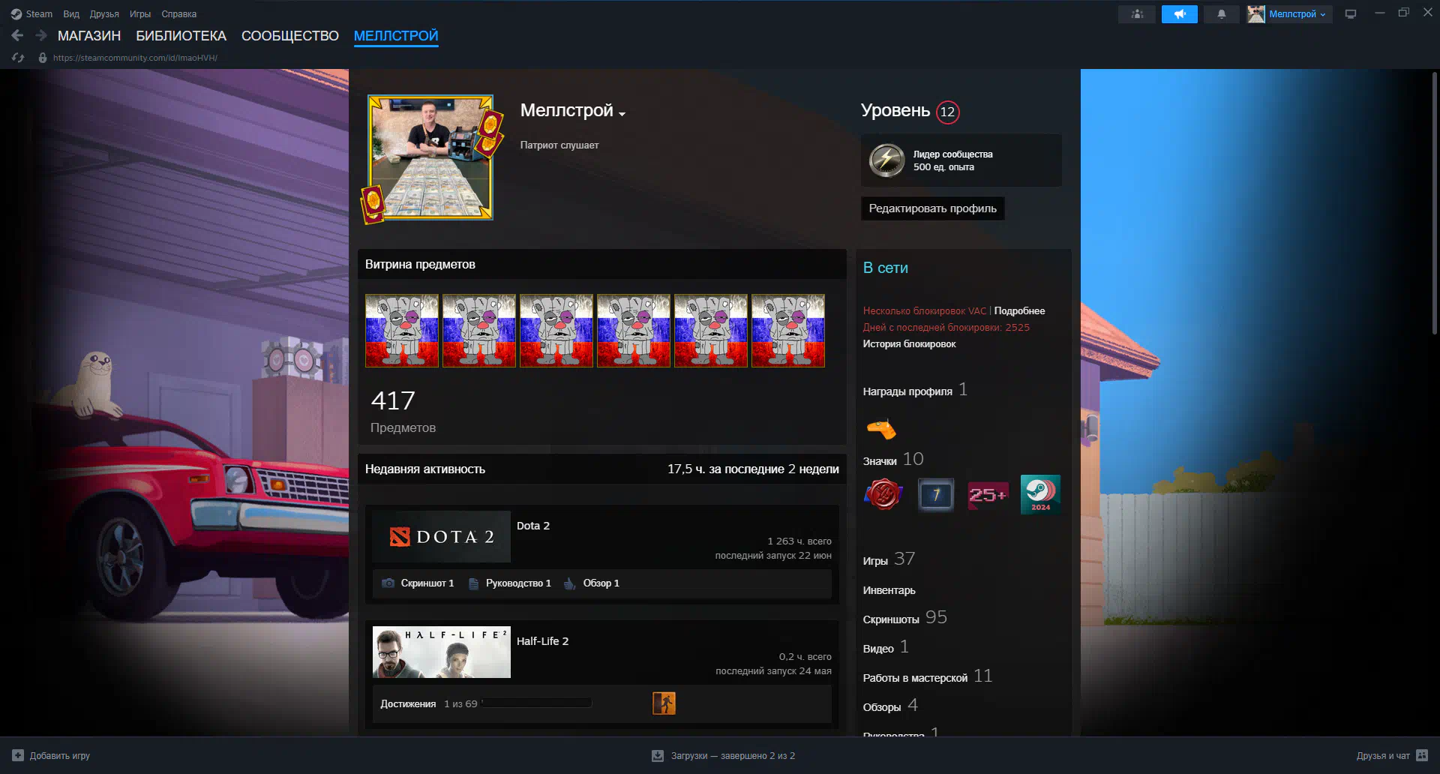The width and height of the screenshot is (1440, 774).
Task: Click the page vertical scrollbar
Action: tap(1434, 202)
